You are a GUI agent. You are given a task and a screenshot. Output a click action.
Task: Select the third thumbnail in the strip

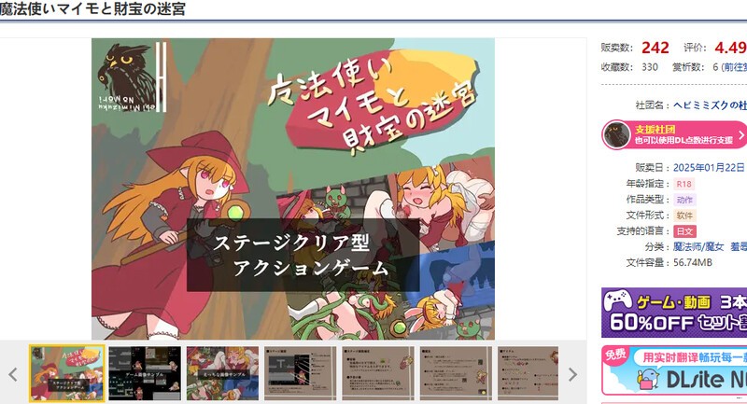tap(222, 373)
